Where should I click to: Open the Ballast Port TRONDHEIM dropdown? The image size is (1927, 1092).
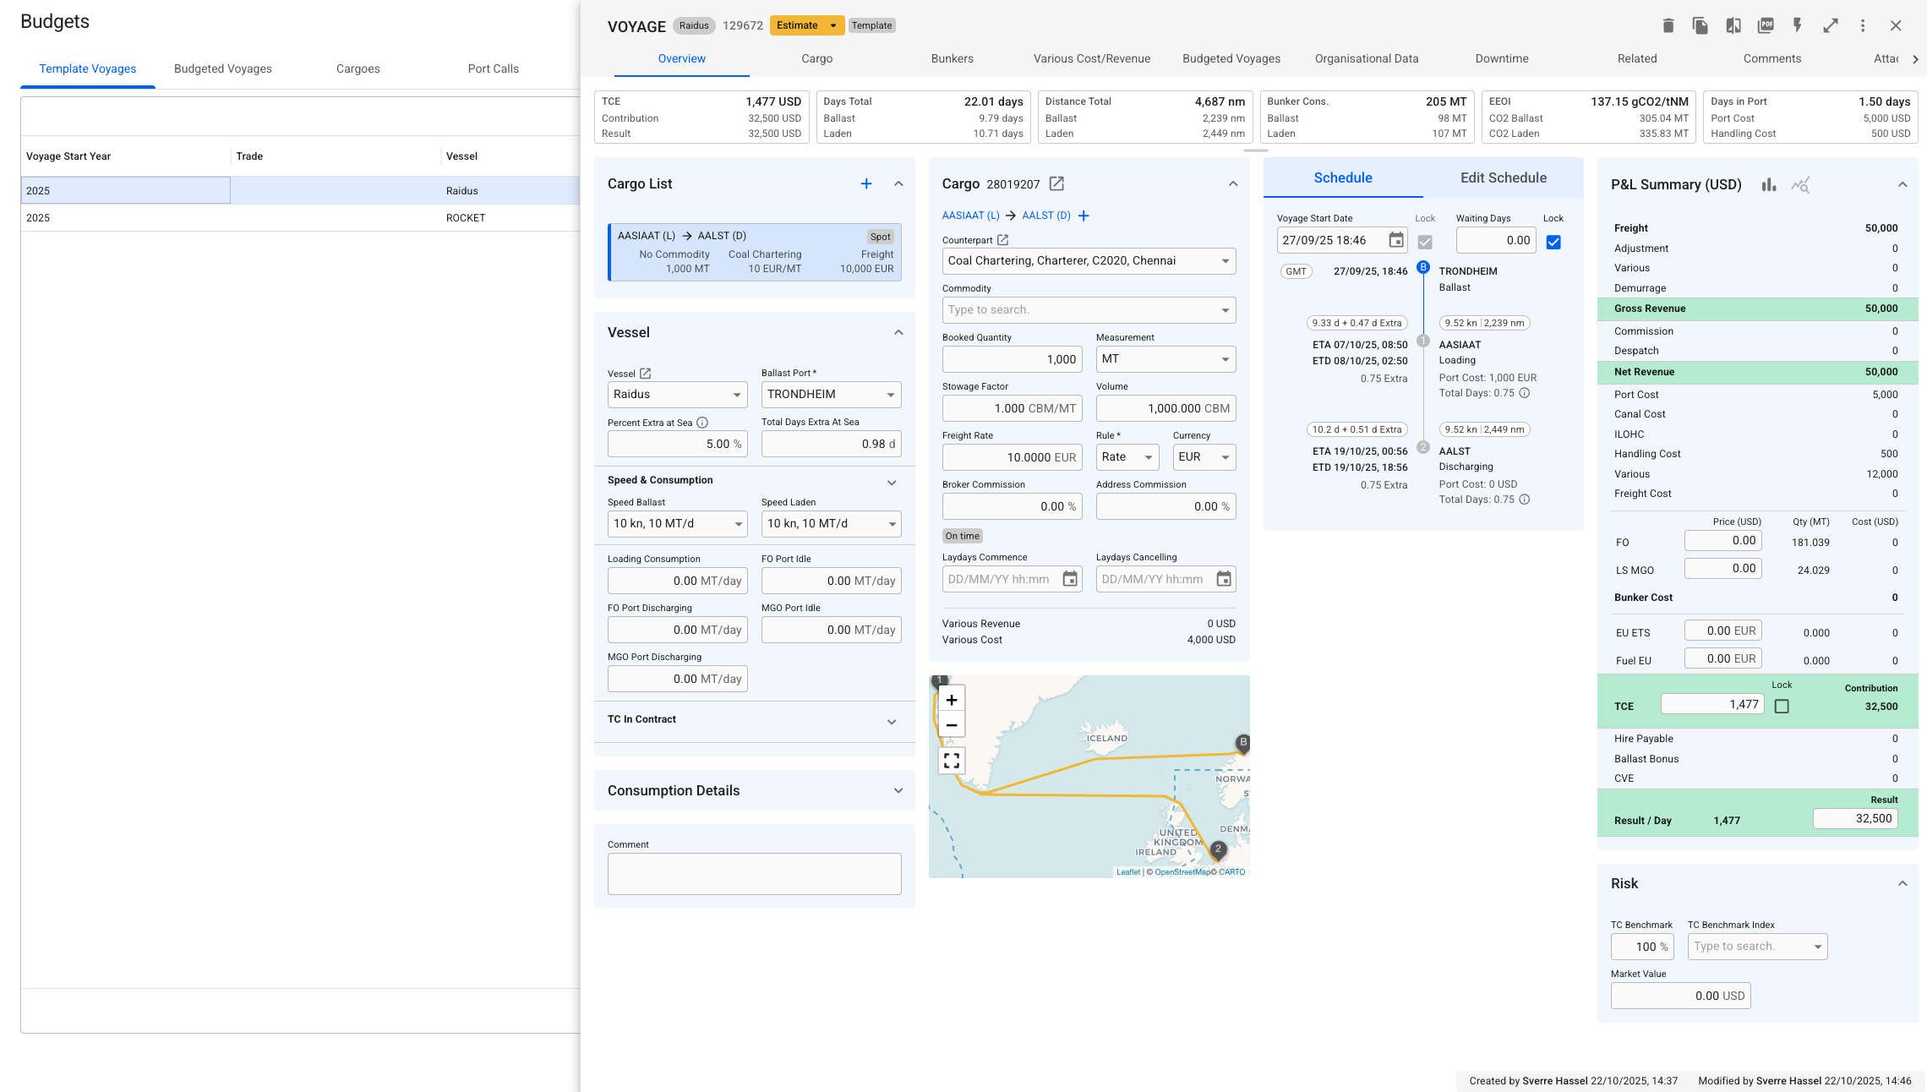click(890, 395)
